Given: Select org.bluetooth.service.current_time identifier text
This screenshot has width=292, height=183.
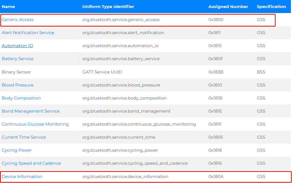Looking at the screenshot, I should 119,137.
